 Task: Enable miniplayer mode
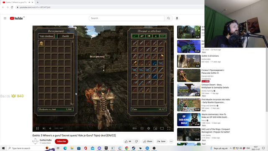click(155, 128)
